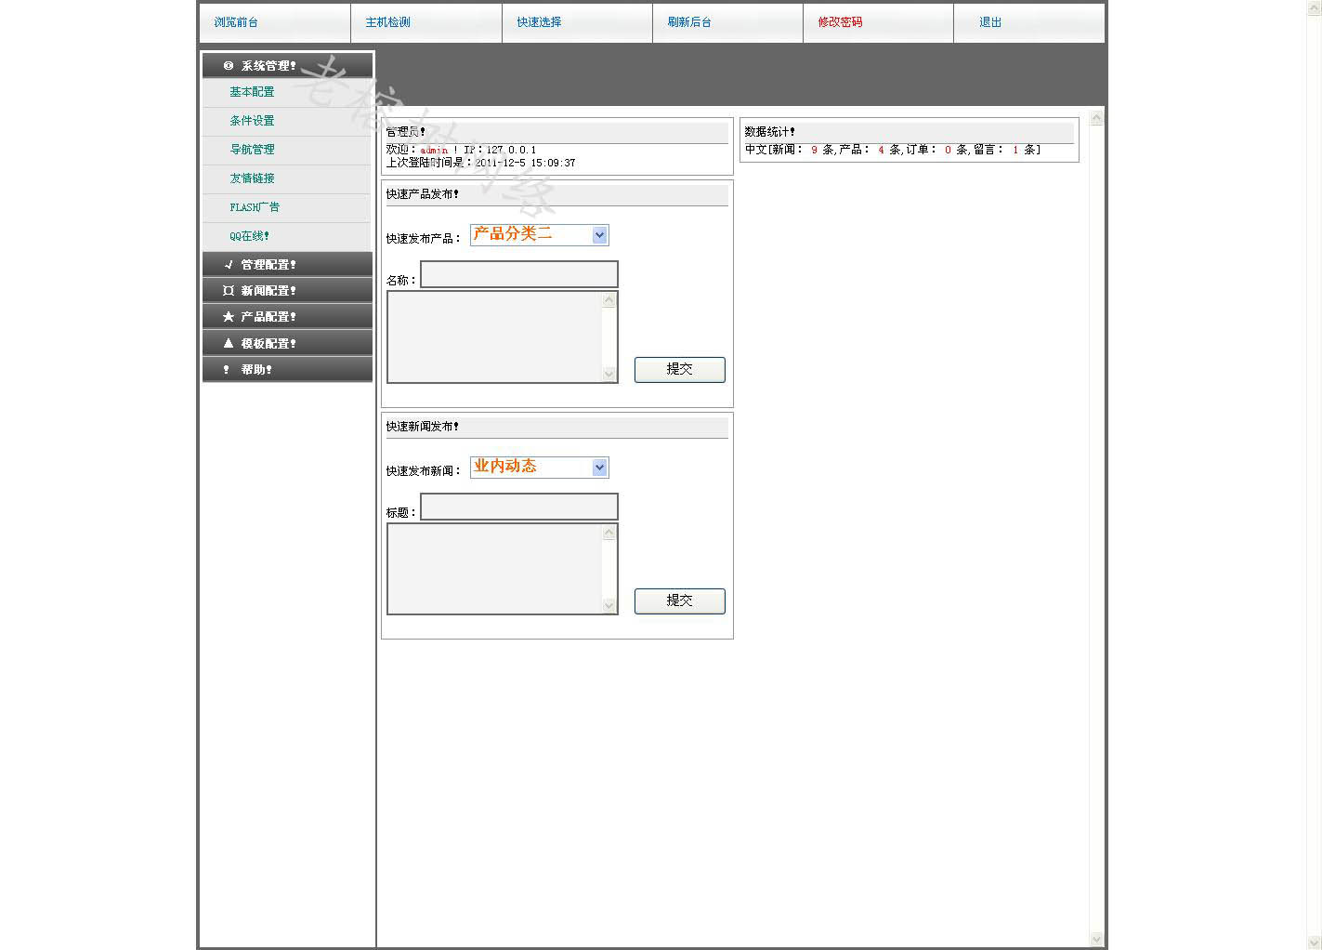
Task: Open FLASH广告 link in sidebar
Action: pyautogui.click(x=255, y=207)
